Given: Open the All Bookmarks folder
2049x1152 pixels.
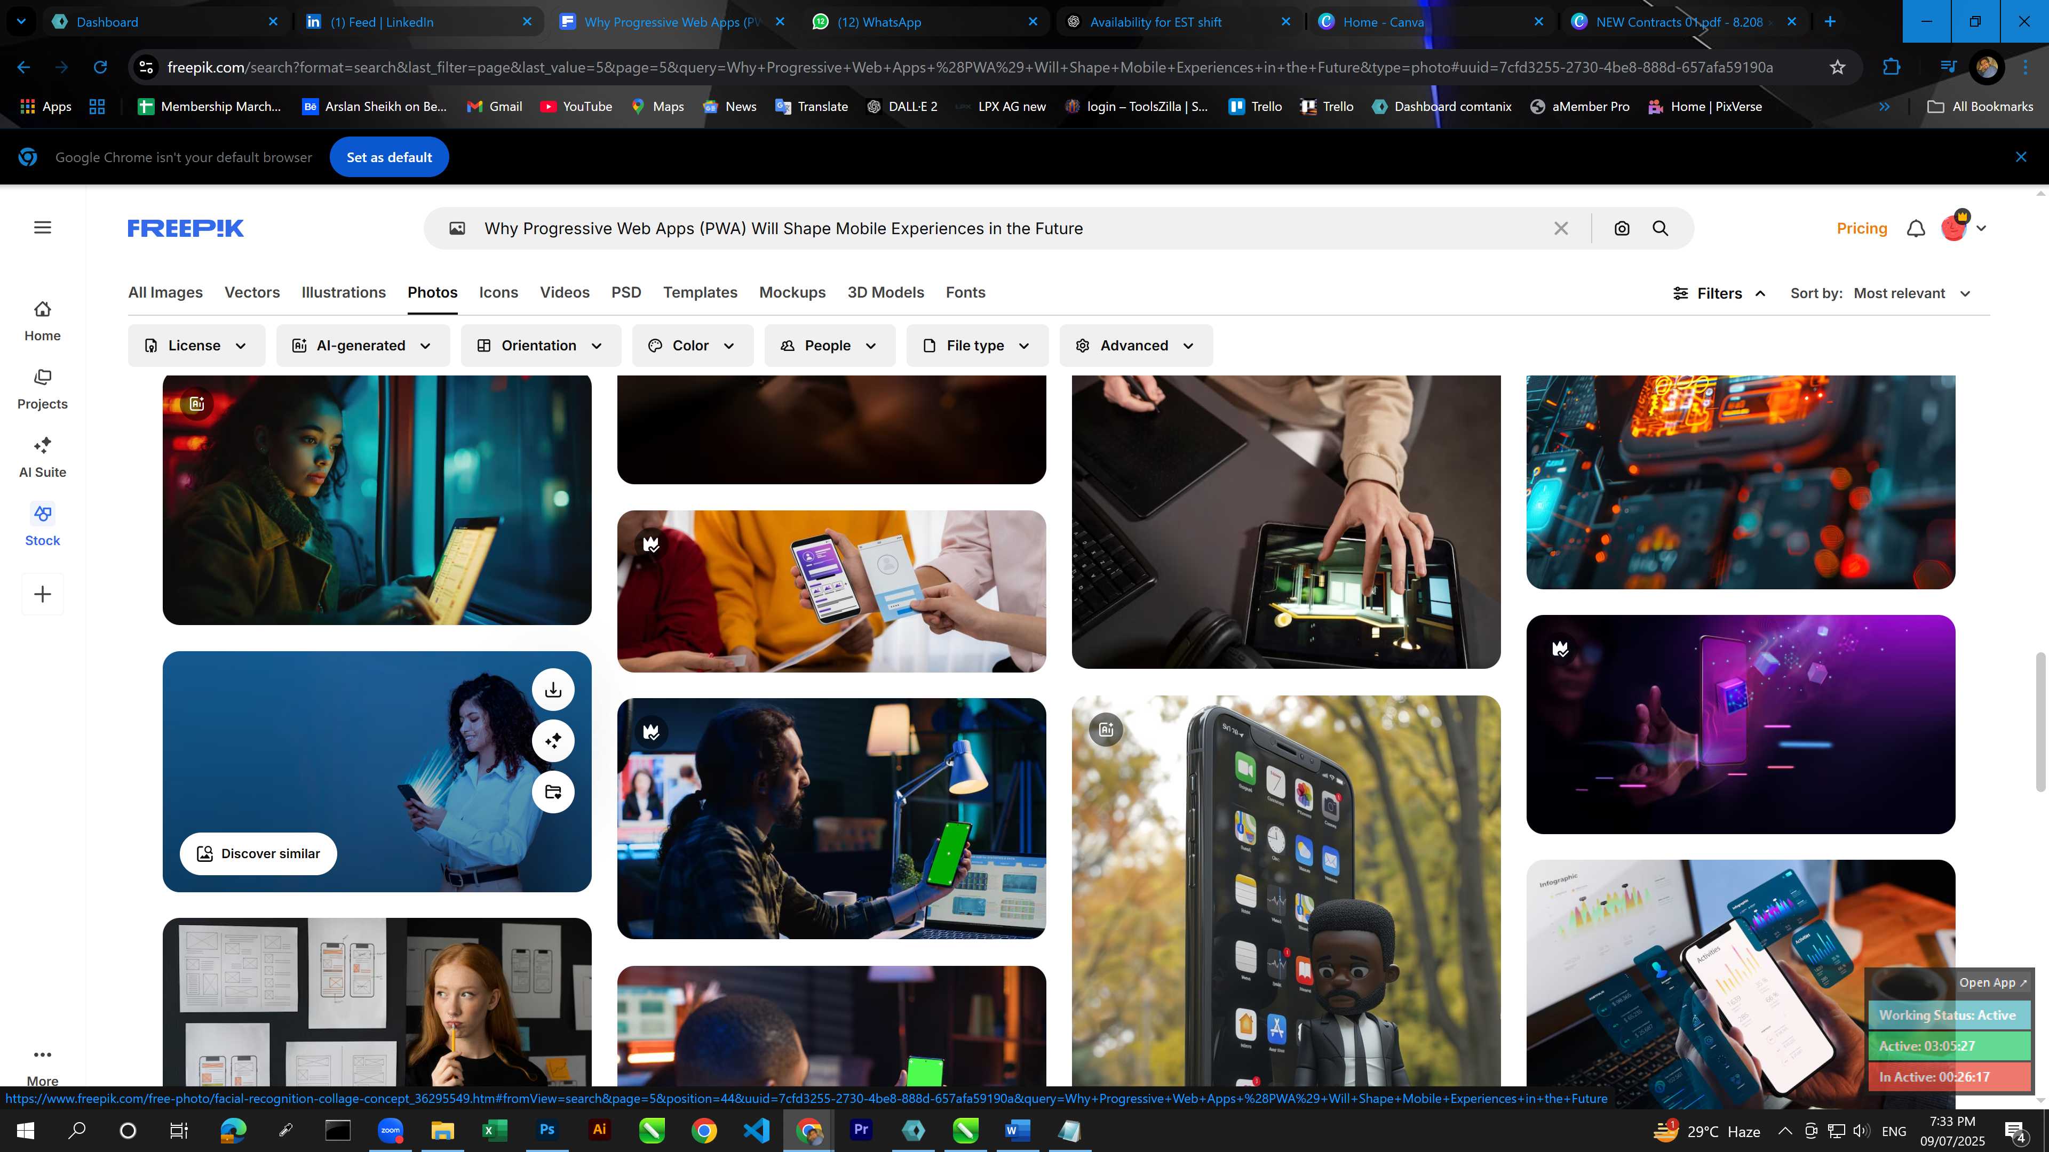Looking at the screenshot, I should [1981, 106].
